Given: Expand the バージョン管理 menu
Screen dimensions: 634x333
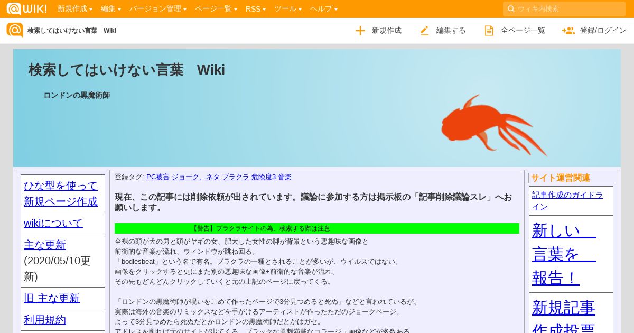Looking at the screenshot, I should pyautogui.click(x=158, y=9).
